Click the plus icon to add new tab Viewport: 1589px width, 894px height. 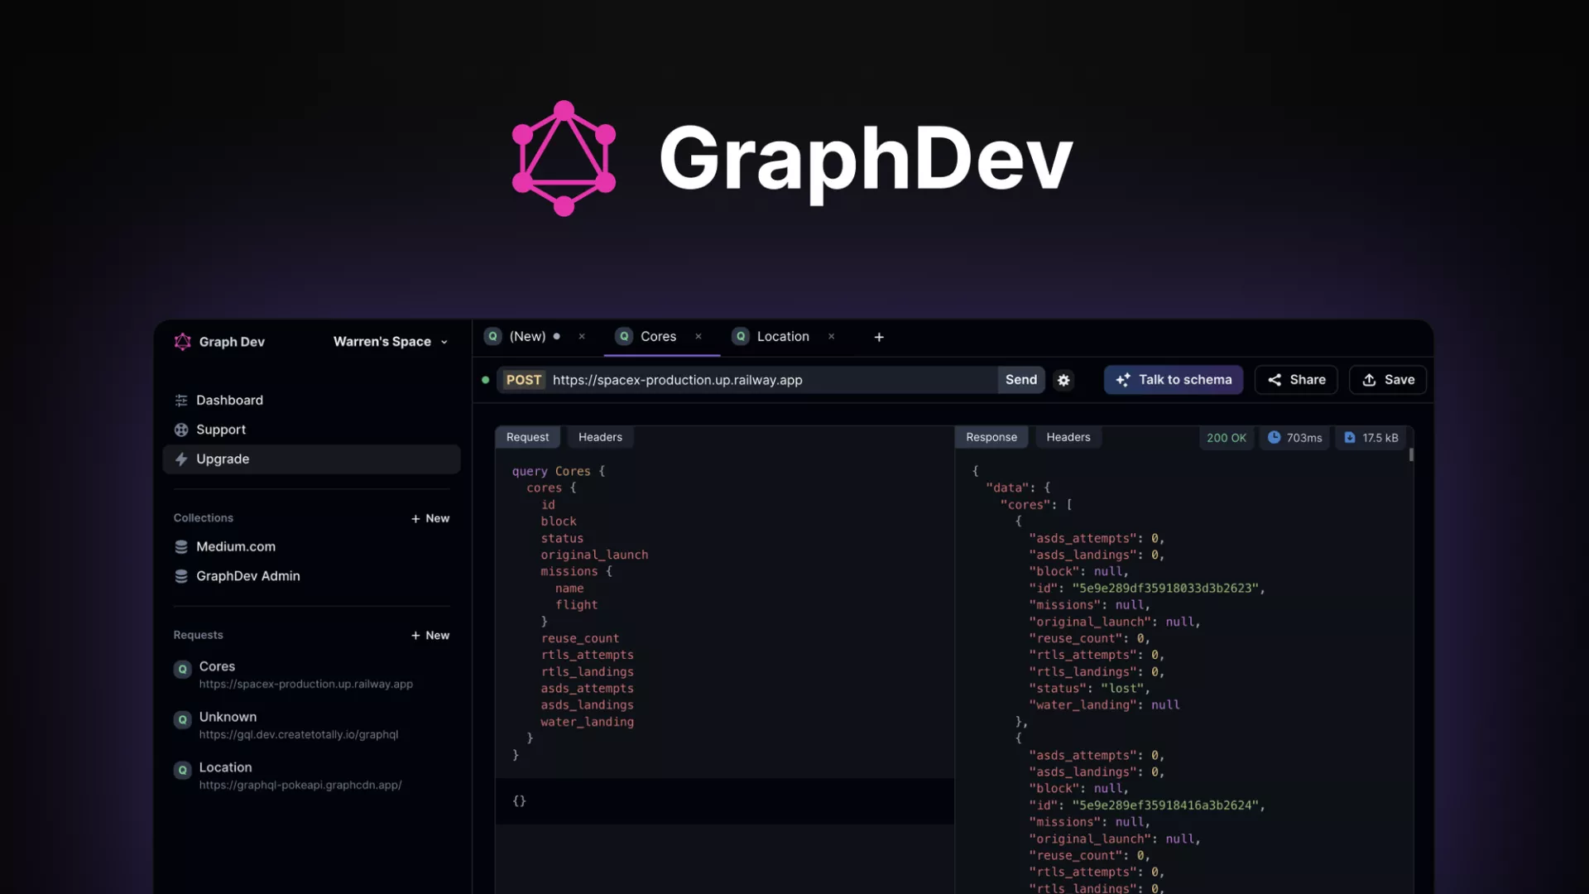[x=879, y=337]
